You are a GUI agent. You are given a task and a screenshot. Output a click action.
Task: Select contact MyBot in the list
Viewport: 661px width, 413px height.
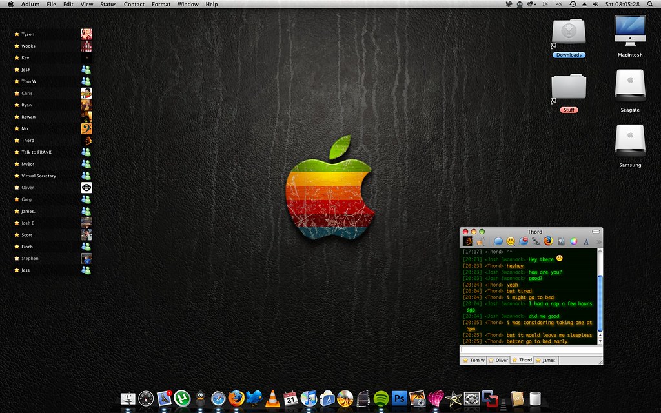click(x=53, y=164)
